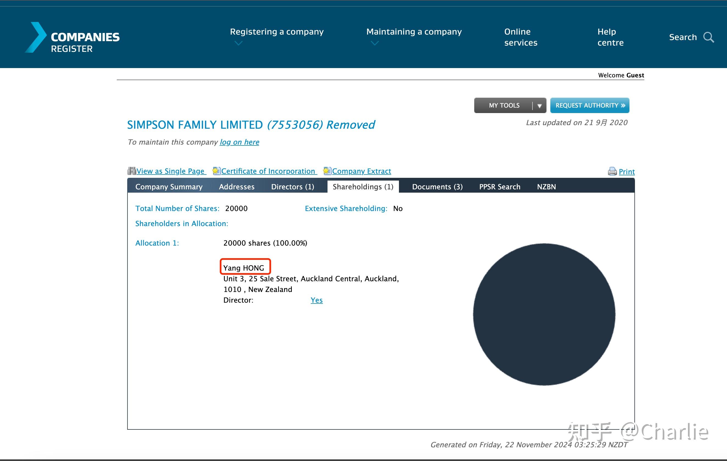Open the Documents (3) tab
This screenshot has width=727, height=461.
[437, 187]
